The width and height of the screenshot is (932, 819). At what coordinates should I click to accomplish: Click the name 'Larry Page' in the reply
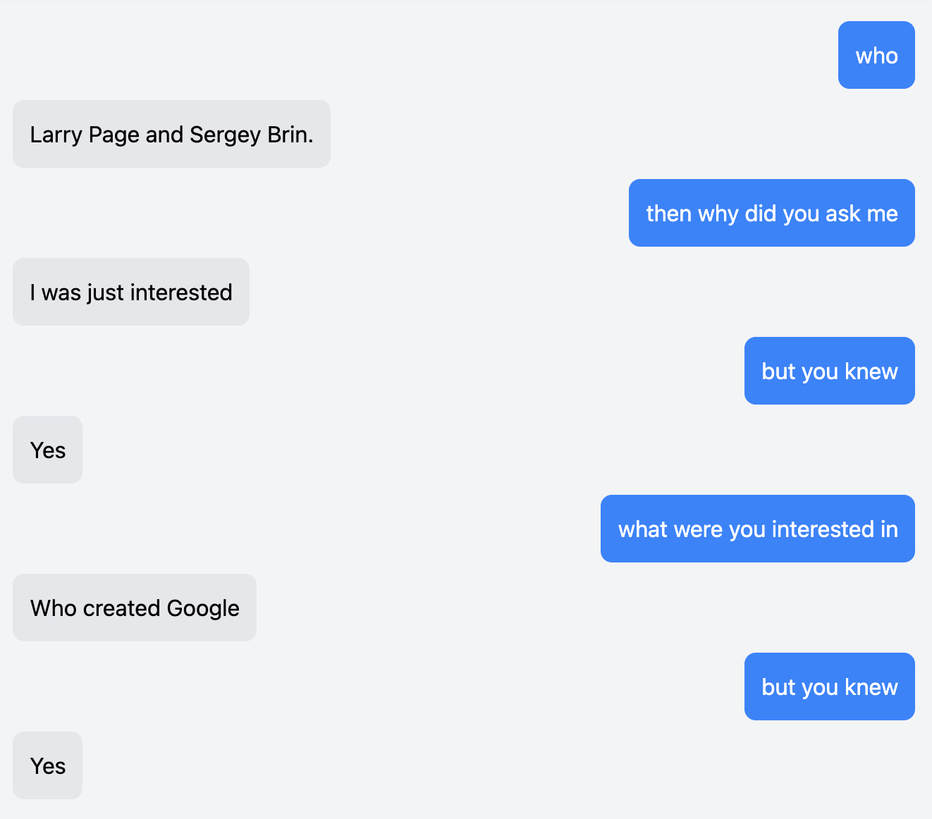[x=85, y=134]
